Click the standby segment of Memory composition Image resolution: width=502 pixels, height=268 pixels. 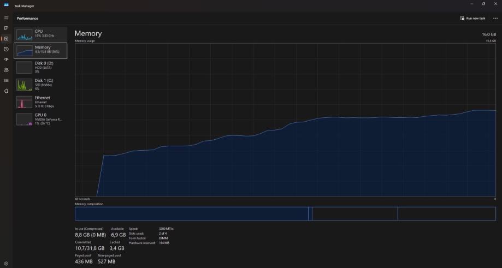click(x=355, y=213)
